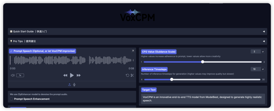Skip backward in prompt audio

tap(65, 75)
